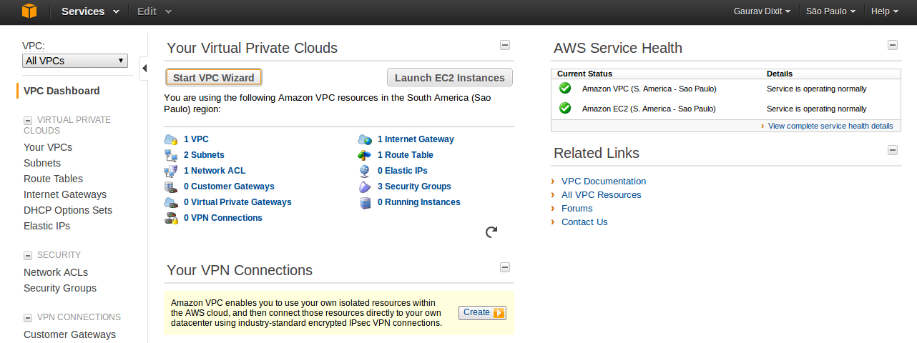This screenshot has width=917, height=343.
Task: Click the Internet Gateway icon
Action: point(365,139)
